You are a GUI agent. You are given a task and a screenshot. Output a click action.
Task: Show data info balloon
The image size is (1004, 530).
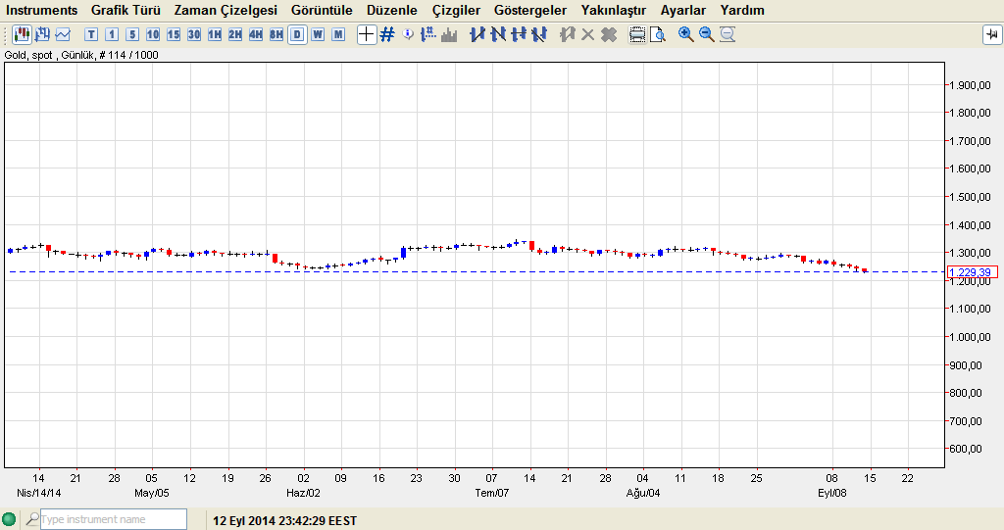[408, 34]
